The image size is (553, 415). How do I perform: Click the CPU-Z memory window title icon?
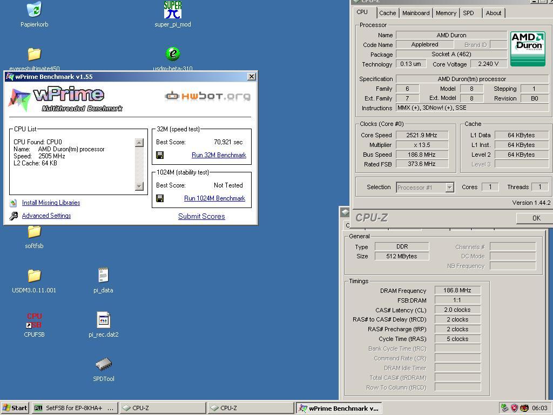point(345,212)
